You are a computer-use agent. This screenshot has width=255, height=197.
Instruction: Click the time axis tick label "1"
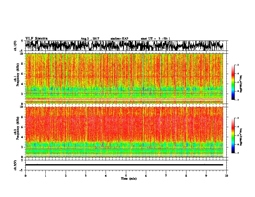tap(45, 176)
